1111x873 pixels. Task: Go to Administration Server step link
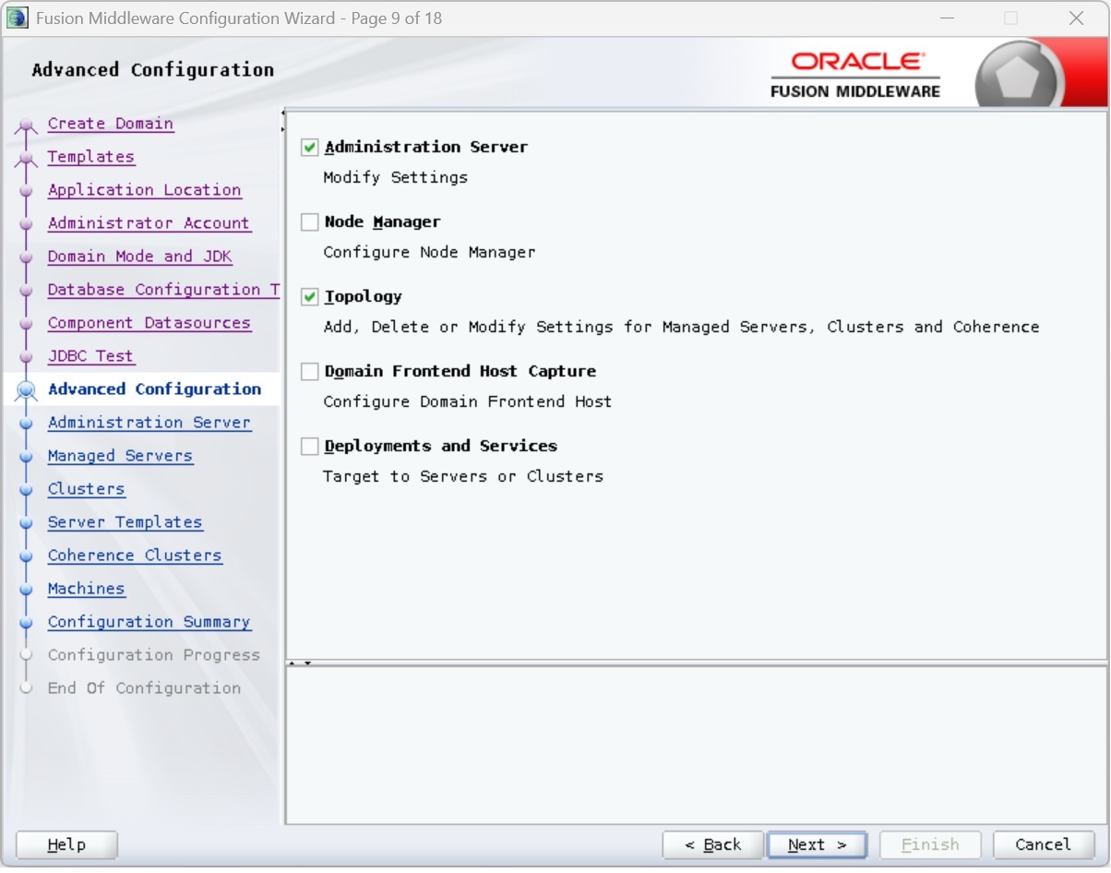coord(149,423)
